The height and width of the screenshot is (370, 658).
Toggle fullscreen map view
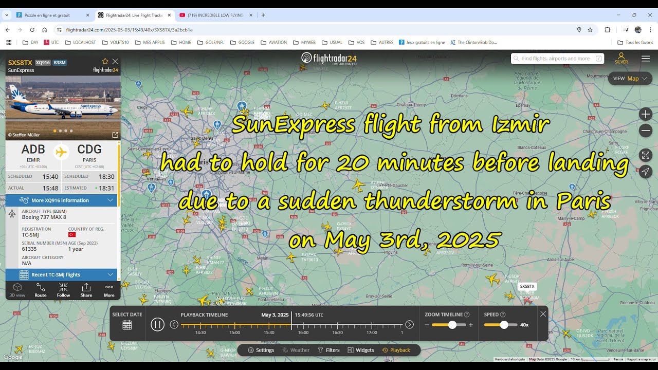646,155
